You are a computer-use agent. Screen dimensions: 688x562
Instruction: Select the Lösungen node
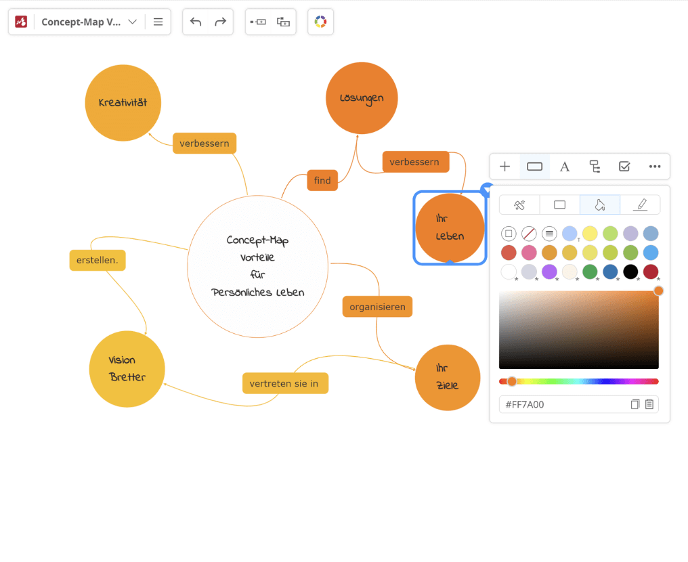click(362, 98)
